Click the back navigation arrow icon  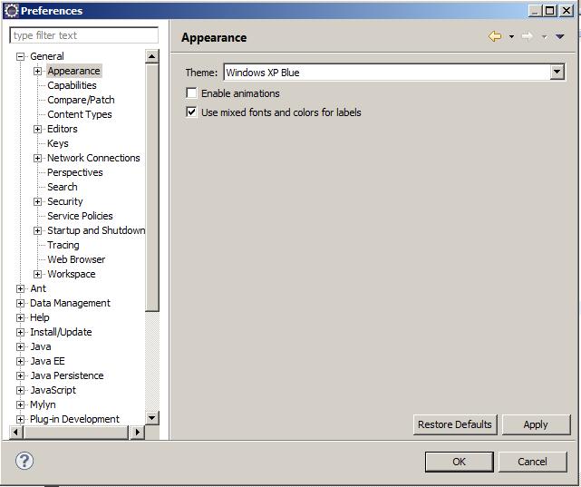click(x=495, y=37)
